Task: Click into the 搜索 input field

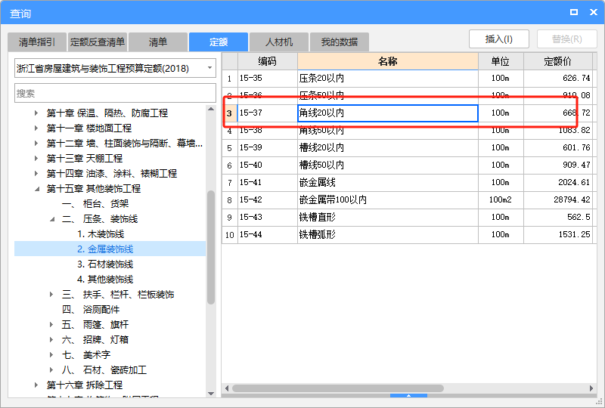Action: click(115, 93)
